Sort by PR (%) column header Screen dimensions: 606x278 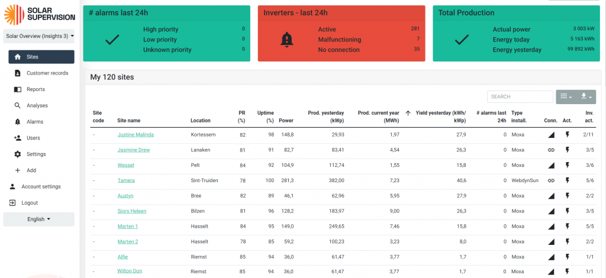(x=241, y=117)
